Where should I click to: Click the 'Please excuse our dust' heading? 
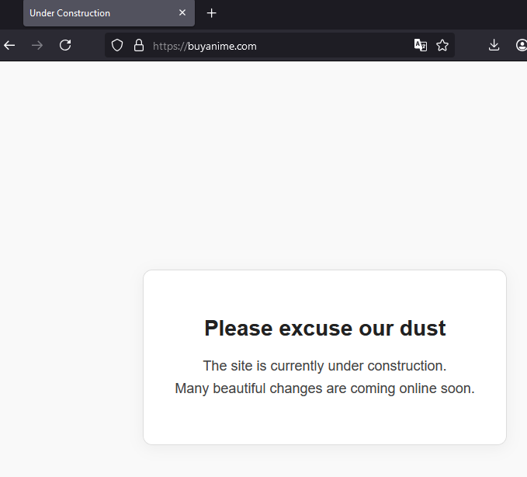click(325, 329)
